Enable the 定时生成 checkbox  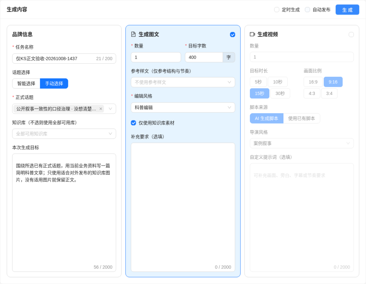(x=277, y=10)
